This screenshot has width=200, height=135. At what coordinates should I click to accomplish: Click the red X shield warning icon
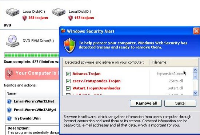click(x=10, y=73)
